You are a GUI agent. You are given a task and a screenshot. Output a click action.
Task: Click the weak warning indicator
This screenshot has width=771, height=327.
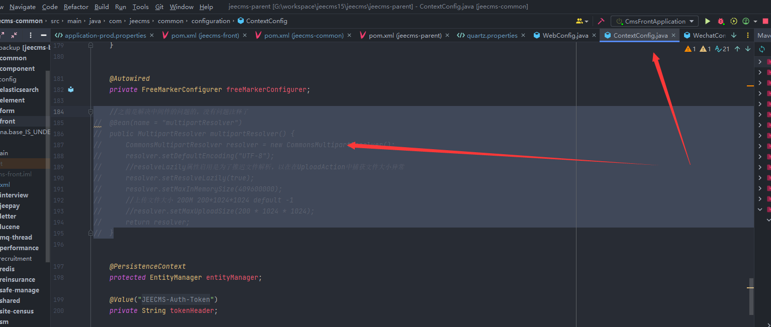pyautogui.click(x=705, y=49)
